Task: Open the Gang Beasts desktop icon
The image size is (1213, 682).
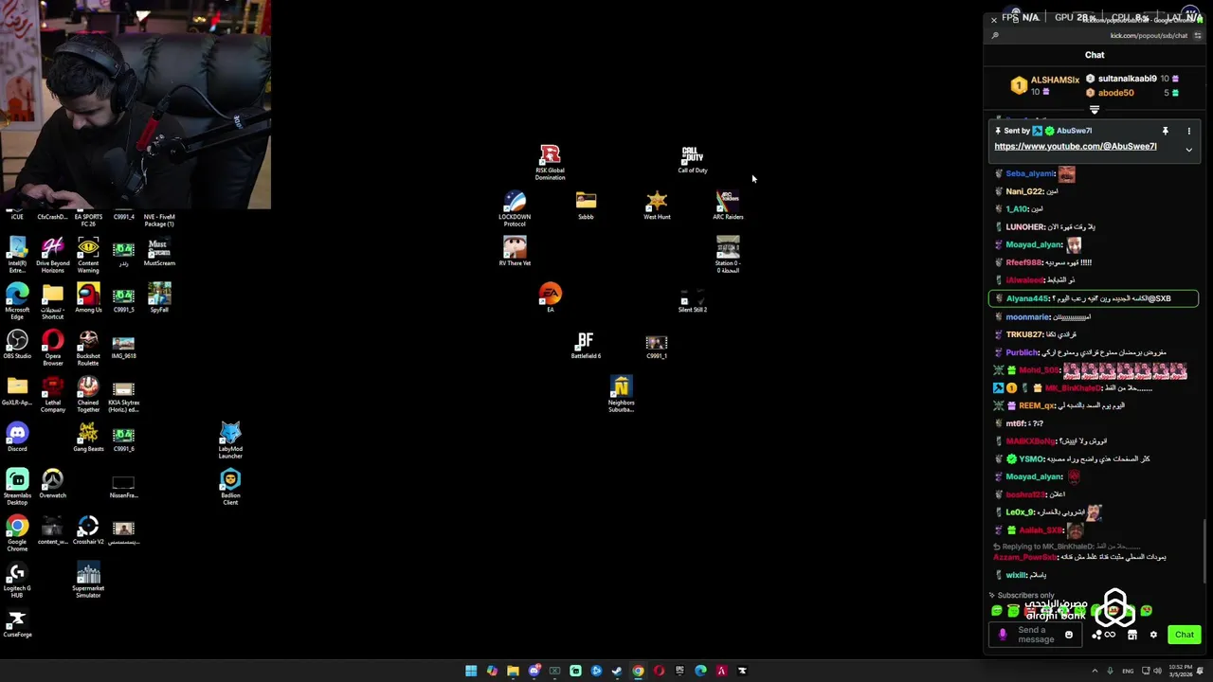Action: 88,438
